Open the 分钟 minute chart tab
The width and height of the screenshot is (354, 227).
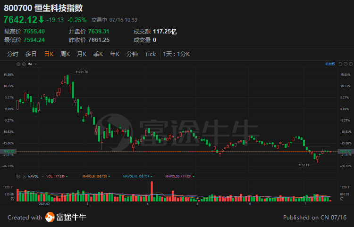(132, 54)
